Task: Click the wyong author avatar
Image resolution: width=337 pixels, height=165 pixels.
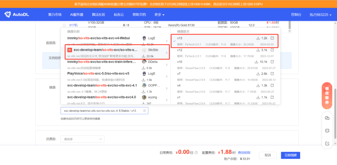Action: pos(144,97)
